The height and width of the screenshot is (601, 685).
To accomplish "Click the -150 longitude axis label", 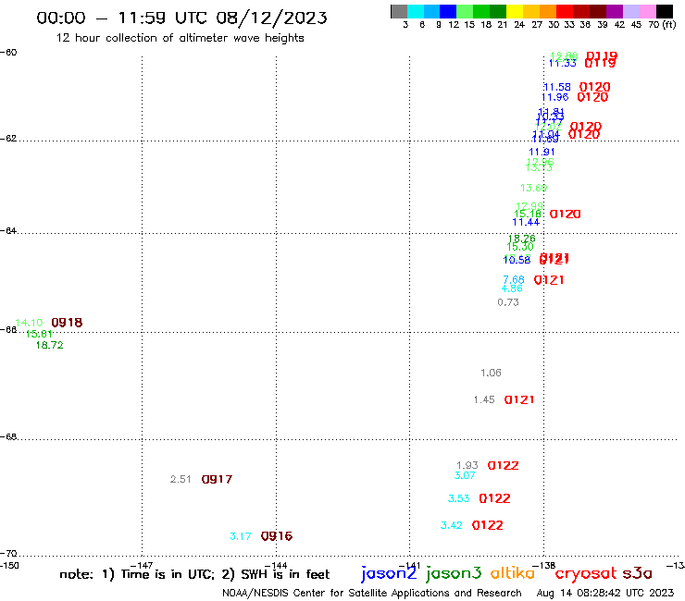I will [x=9, y=566].
